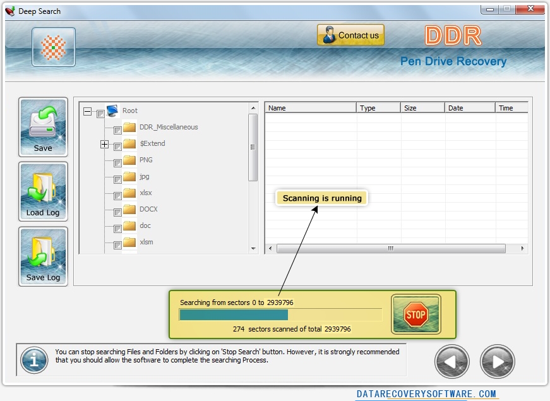Click the DDR_Miscellaneous folder icon
This screenshot has width=550, height=401.
129,127
